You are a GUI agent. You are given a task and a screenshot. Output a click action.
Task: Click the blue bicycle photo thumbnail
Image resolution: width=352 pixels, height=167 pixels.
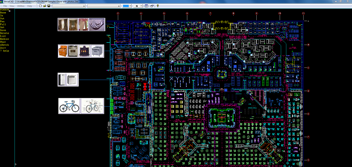pyautogui.click(x=69, y=106)
